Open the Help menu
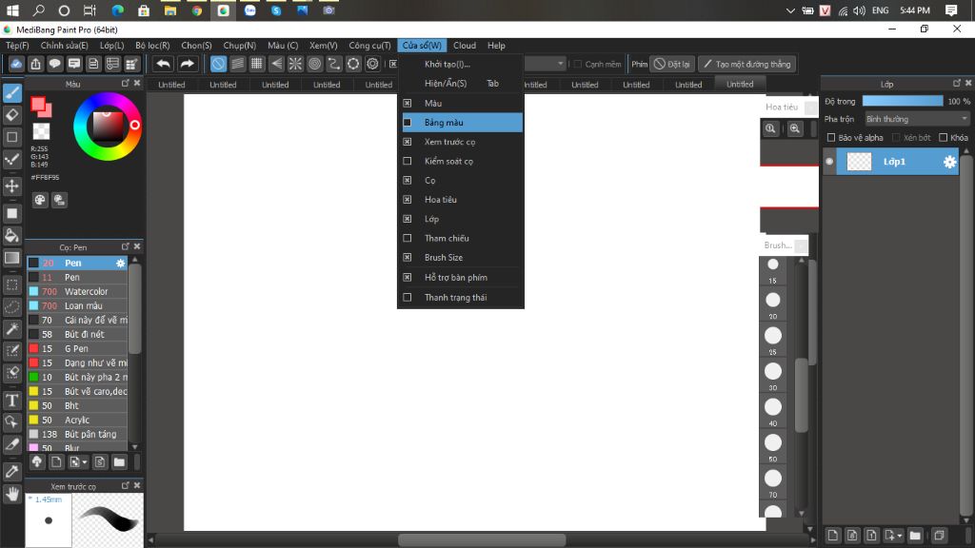 496,46
